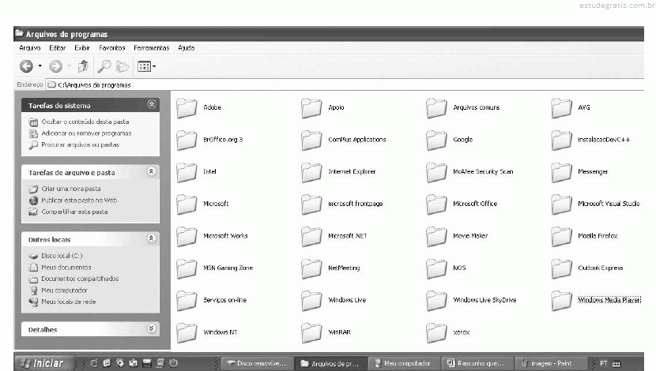The width and height of the screenshot is (656, 371).
Task: Click the address bar path field
Action: click(345, 84)
